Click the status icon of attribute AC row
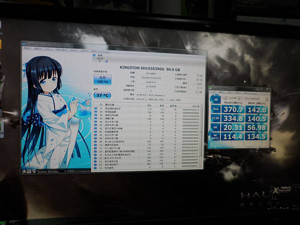The height and width of the screenshot is (225, 300). (95, 125)
